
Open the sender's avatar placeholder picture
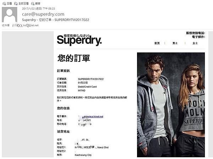(10, 14)
